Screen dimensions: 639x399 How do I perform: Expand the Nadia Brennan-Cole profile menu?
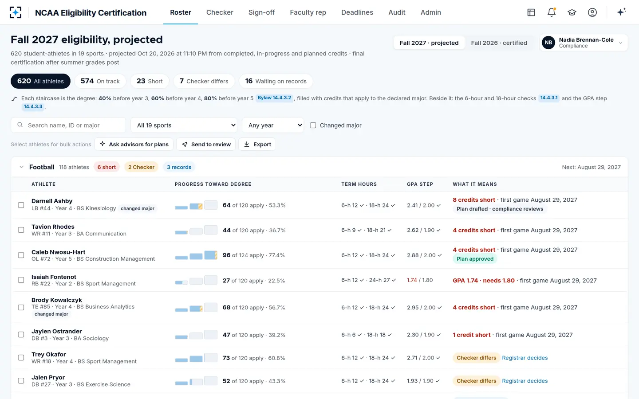coord(584,43)
